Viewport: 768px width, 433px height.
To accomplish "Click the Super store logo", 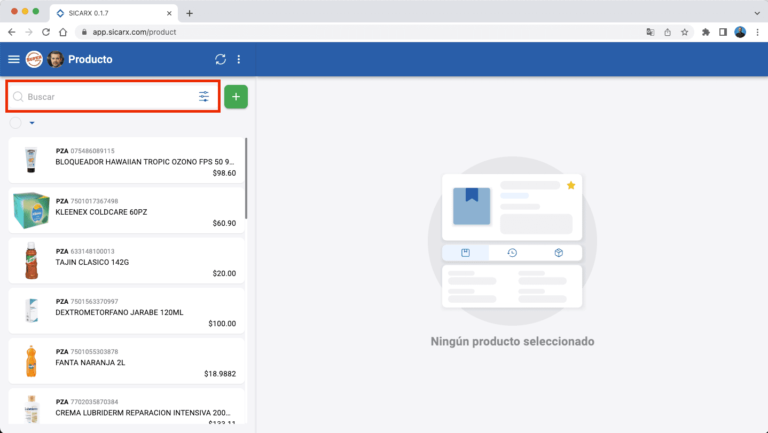I will point(34,59).
